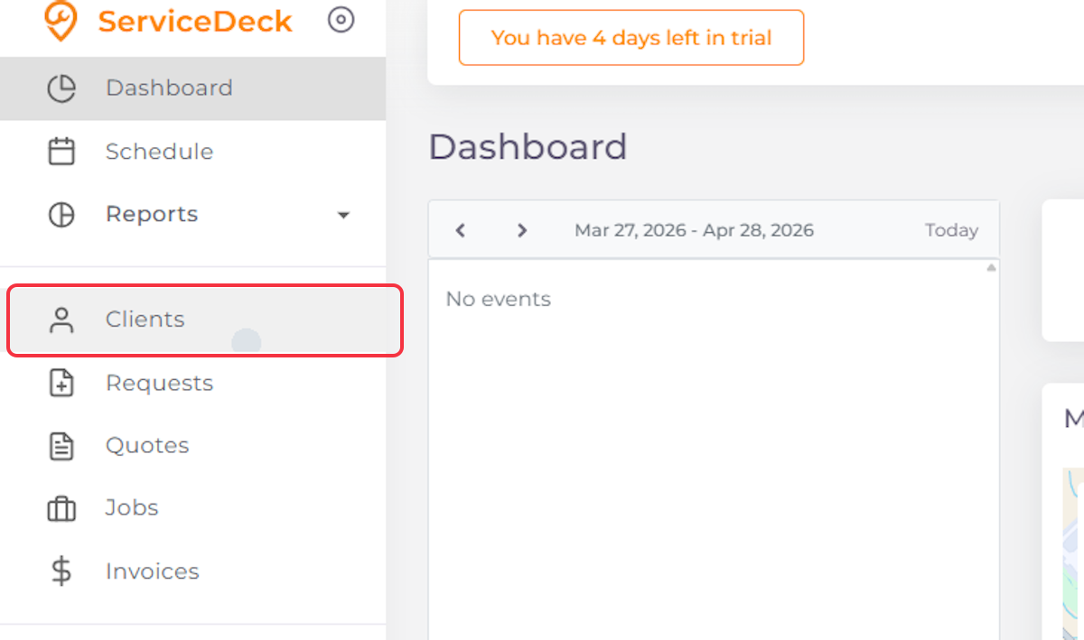
Task: Select Invoices in the sidebar
Action: [x=193, y=571]
